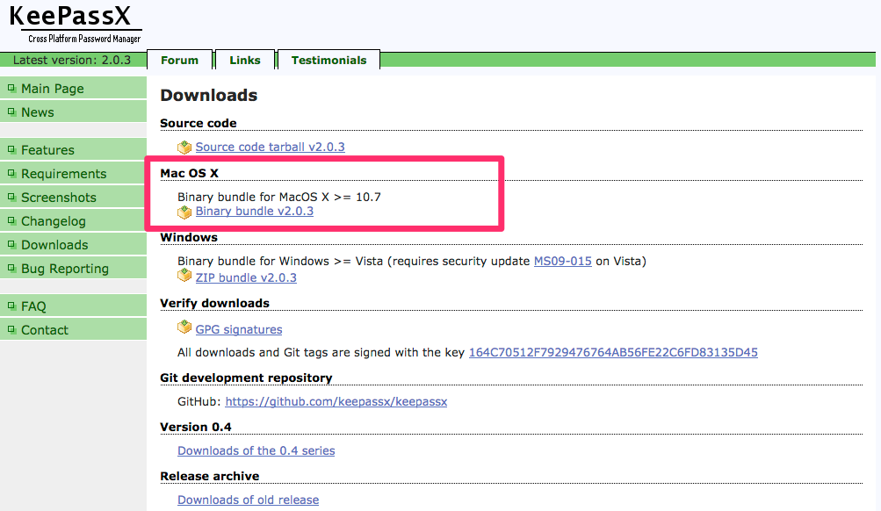The image size is (881, 511).
Task: Click the bullet icon next to Main Page
Action: click(x=11, y=88)
